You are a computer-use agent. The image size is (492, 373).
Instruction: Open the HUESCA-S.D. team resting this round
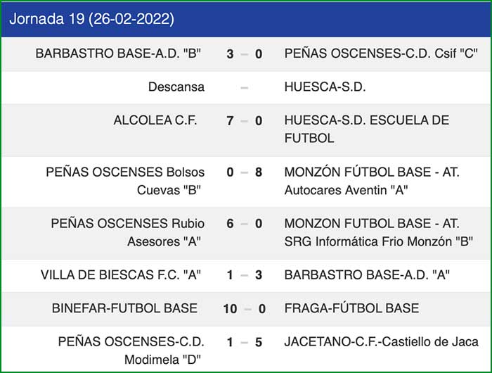325,87
